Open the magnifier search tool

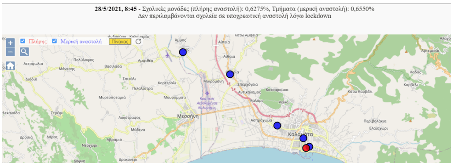(24, 52)
